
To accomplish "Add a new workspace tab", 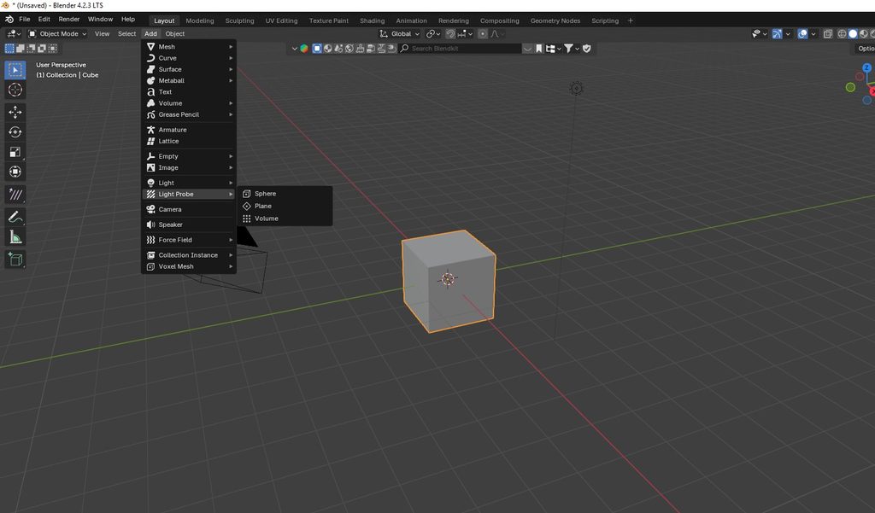I will click(631, 20).
